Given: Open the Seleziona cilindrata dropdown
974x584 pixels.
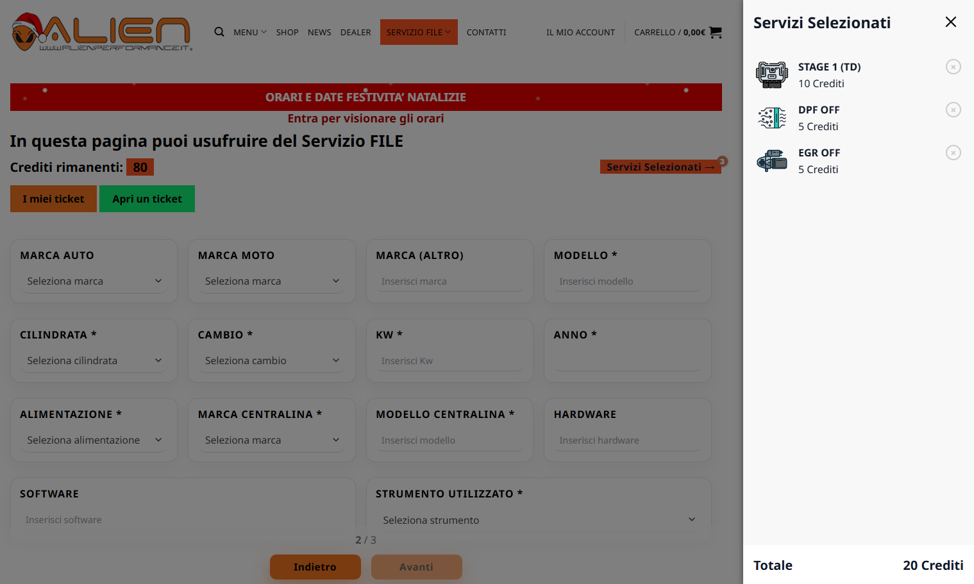Looking at the screenshot, I should pyautogui.click(x=94, y=361).
